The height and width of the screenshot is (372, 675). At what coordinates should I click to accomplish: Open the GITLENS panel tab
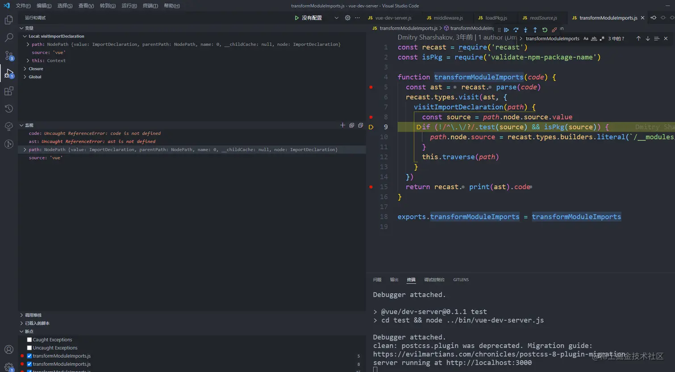tap(461, 280)
